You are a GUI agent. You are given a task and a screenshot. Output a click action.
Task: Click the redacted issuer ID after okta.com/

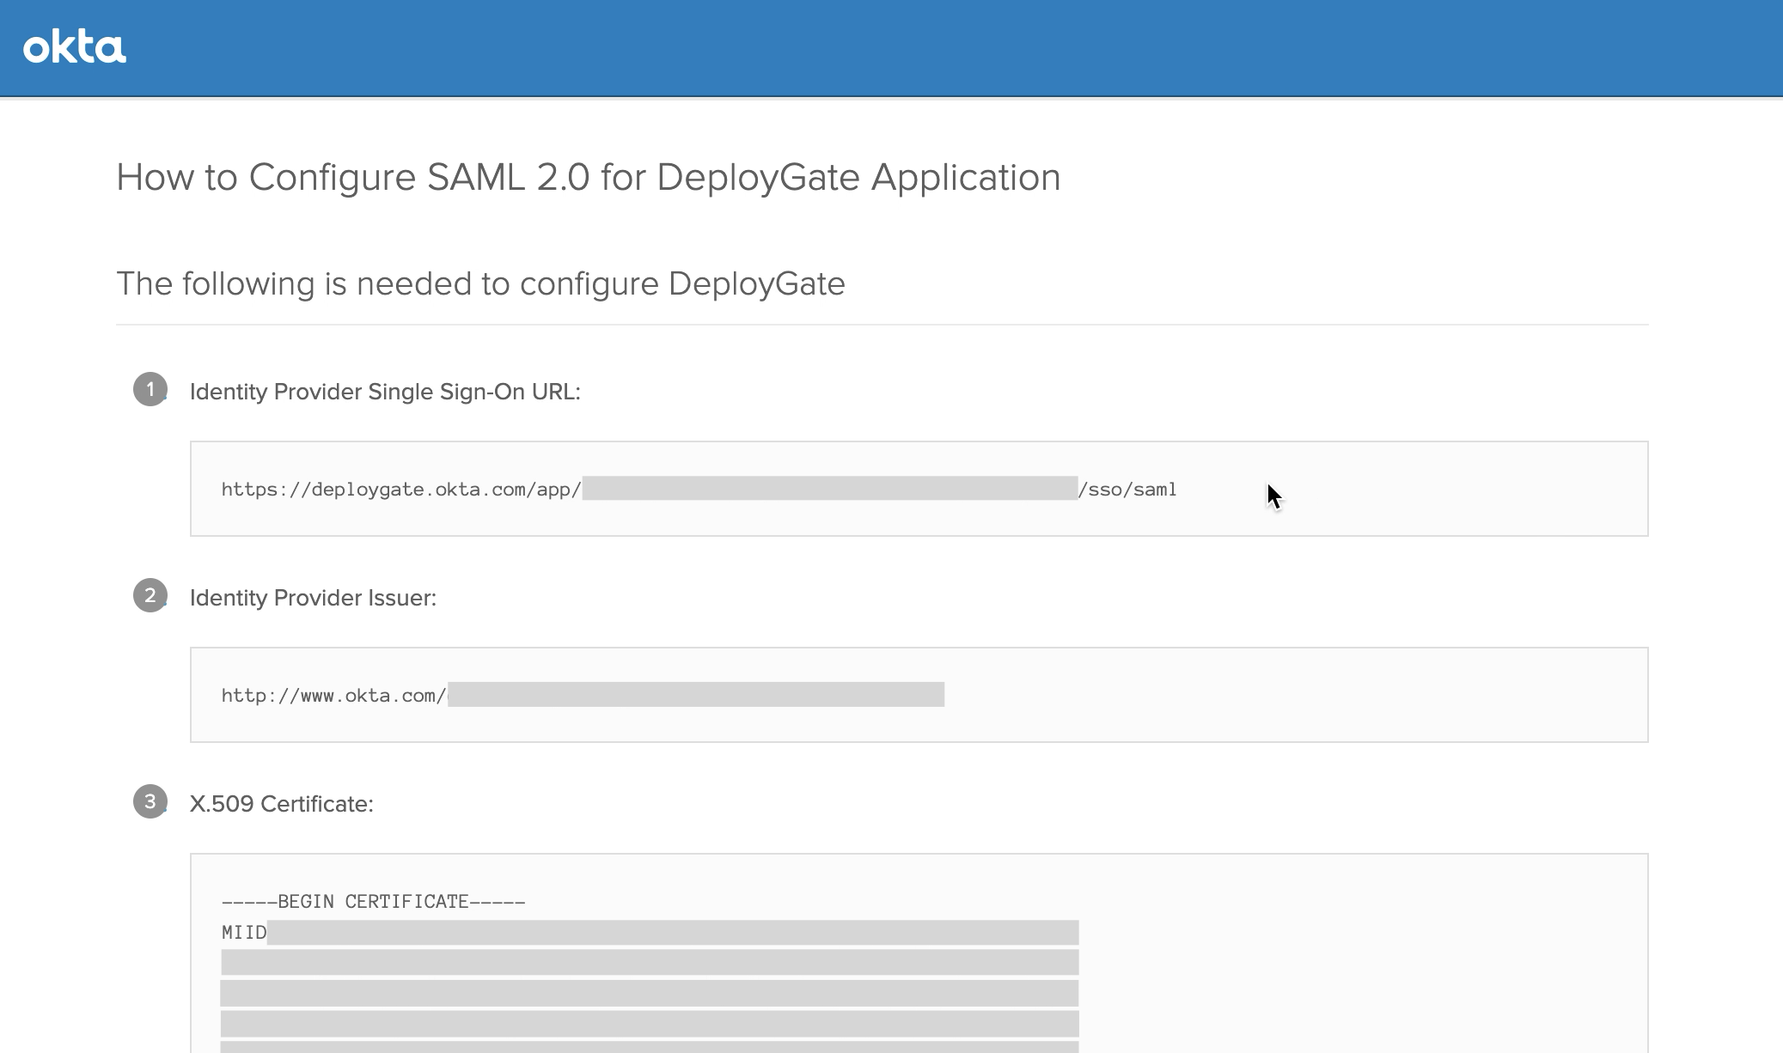click(696, 695)
